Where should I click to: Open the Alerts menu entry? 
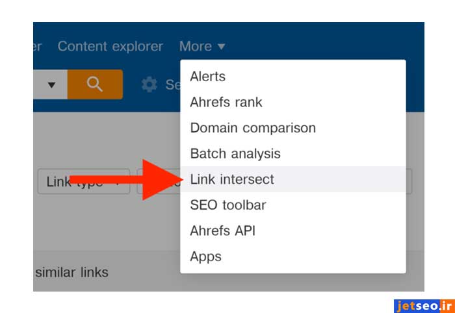click(292, 77)
